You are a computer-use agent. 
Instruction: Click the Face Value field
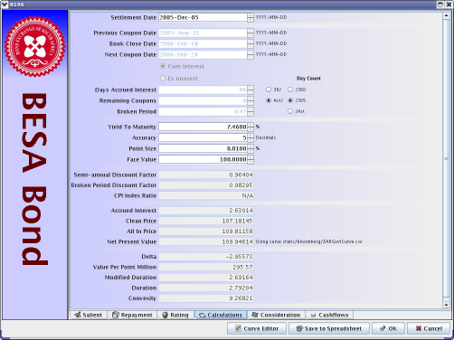203,159
